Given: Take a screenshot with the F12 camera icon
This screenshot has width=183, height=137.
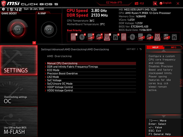Looking at the screenshot, I should point(136,3).
